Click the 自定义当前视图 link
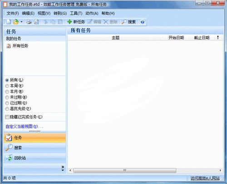This screenshot has height=184, width=227. point(24,126)
